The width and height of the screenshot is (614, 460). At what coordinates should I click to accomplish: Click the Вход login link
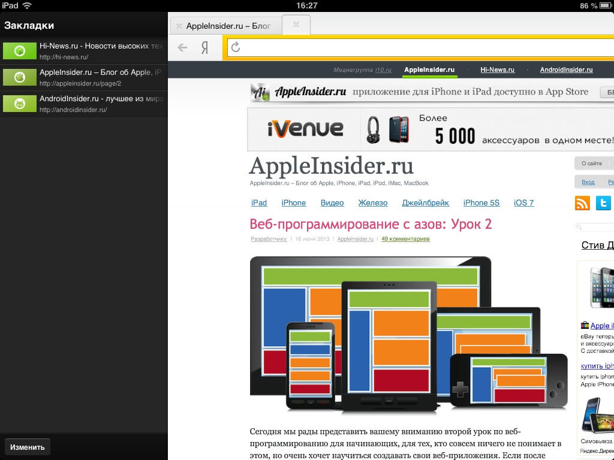pos(588,182)
